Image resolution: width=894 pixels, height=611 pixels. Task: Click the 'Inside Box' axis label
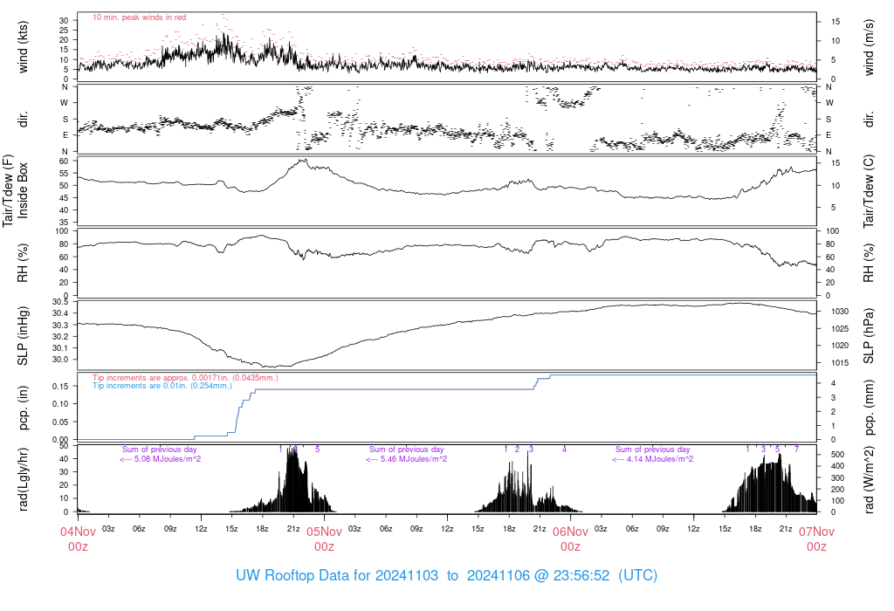[x=24, y=191]
